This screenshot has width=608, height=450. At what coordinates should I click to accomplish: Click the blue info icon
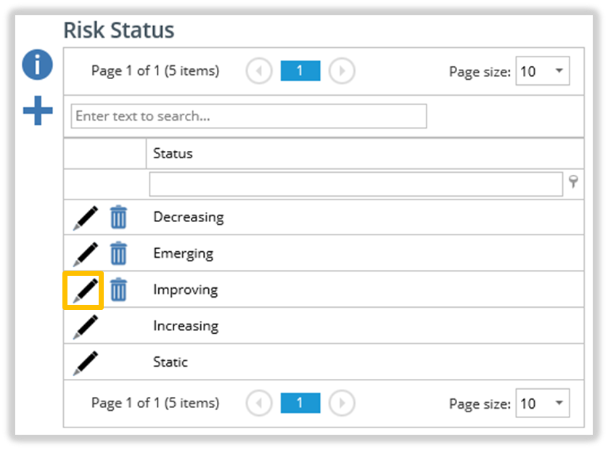pyautogui.click(x=37, y=65)
